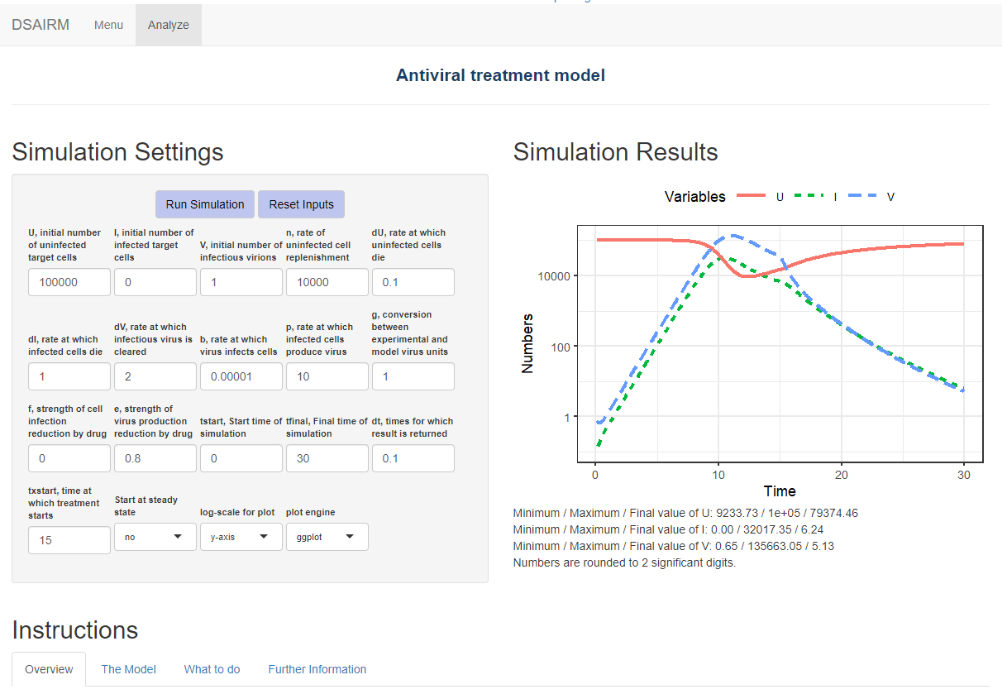The width and height of the screenshot is (1007, 694).
Task: Open the plot engine dropdown
Action: pos(327,537)
